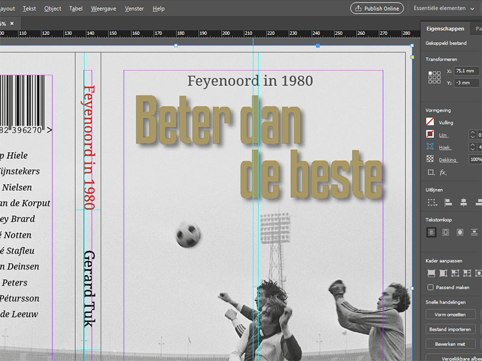Viewport: 482px width, 361px height.
Task: Fit frame to content icon
Action: click(467, 273)
